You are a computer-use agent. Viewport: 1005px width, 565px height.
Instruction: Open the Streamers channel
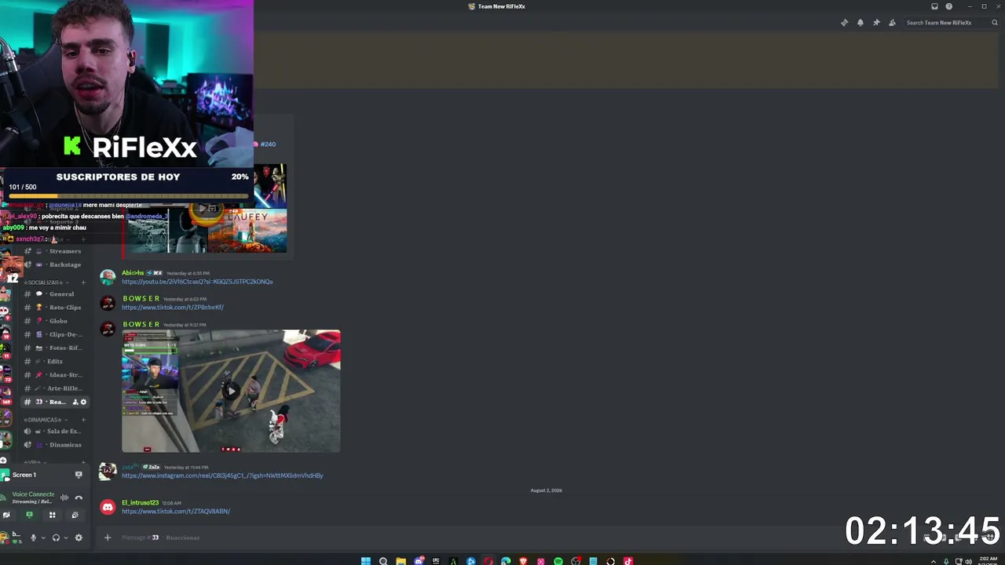tap(55, 251)
